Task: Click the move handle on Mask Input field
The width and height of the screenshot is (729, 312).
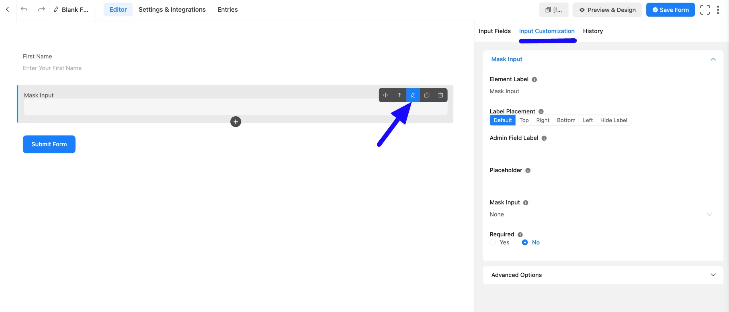Action: click(x=386, y=95)
